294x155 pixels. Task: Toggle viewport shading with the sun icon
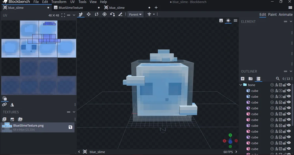pyautogui.click(x=228, y=21)
